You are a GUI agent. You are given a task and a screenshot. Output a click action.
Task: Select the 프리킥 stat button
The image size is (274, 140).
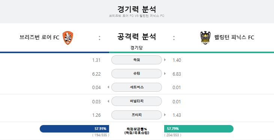click(x=136, y=115)
